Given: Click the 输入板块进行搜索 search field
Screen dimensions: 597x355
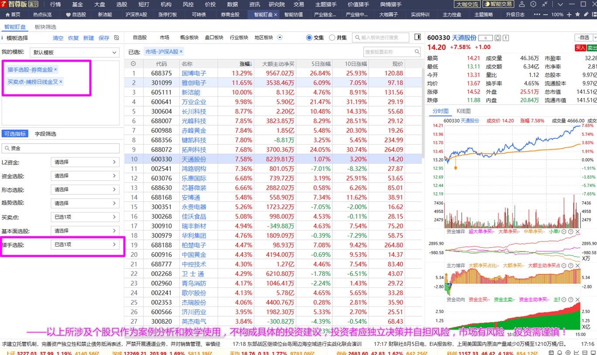Looking at the screenshot, I should coord(381,38).
